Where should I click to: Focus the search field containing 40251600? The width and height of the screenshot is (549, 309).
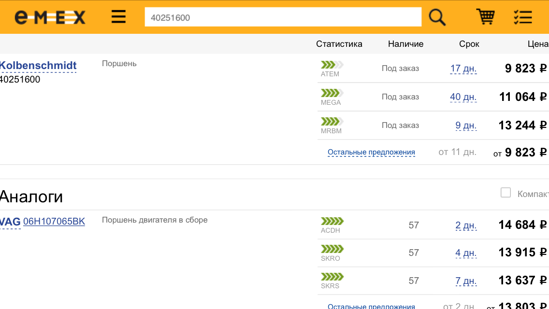pos(283,17)
